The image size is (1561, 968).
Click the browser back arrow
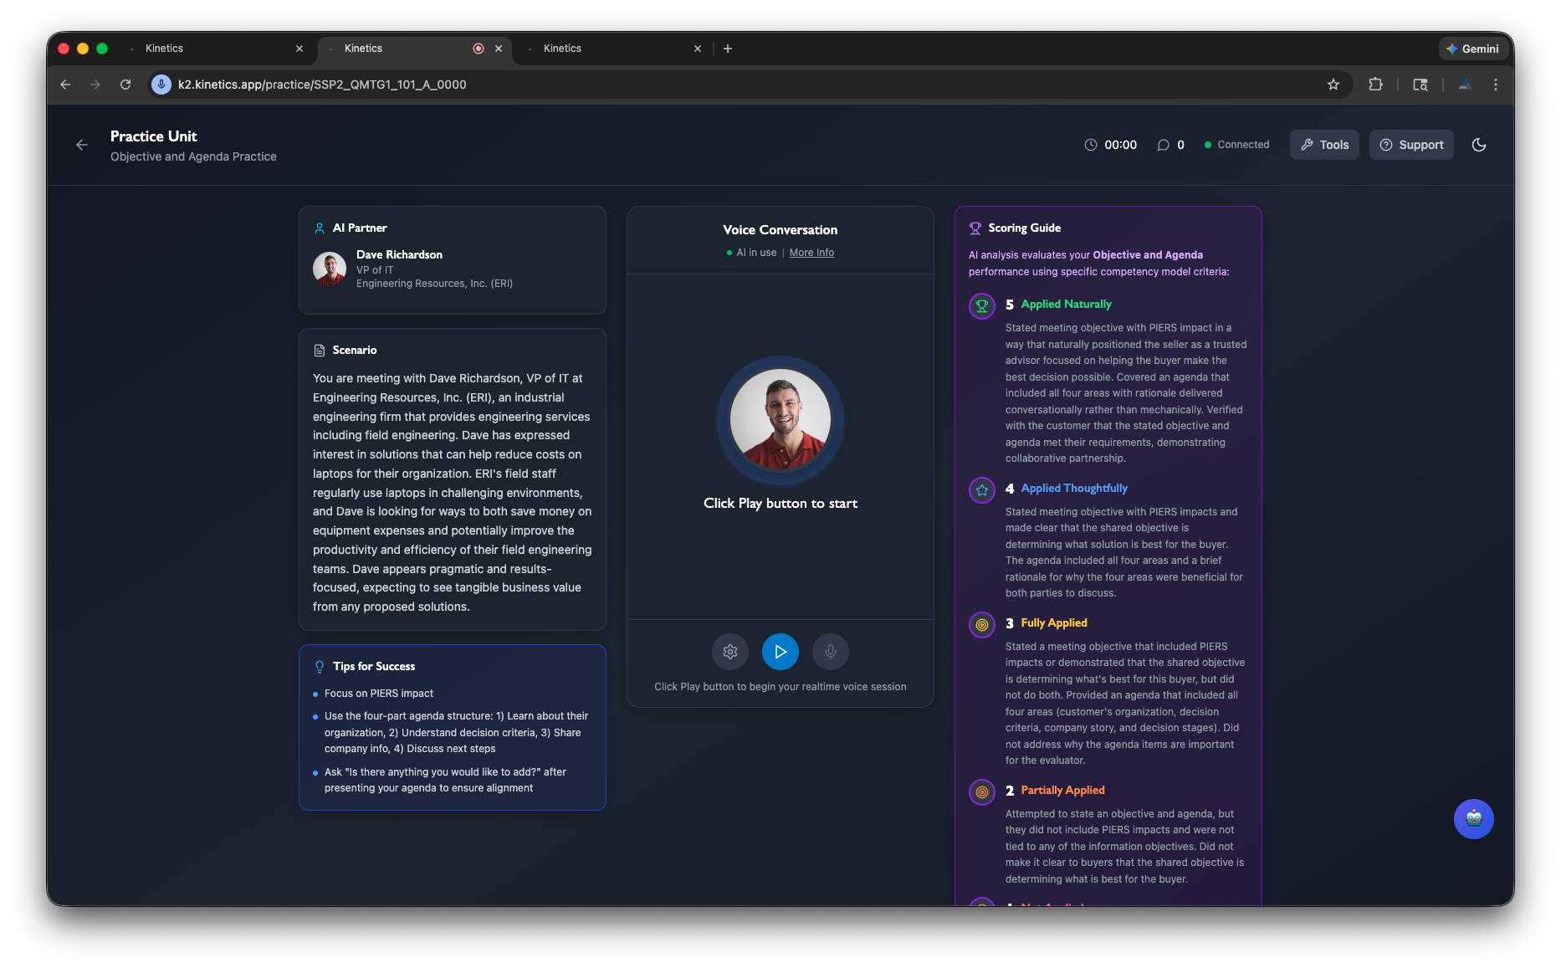coord(65,85)
